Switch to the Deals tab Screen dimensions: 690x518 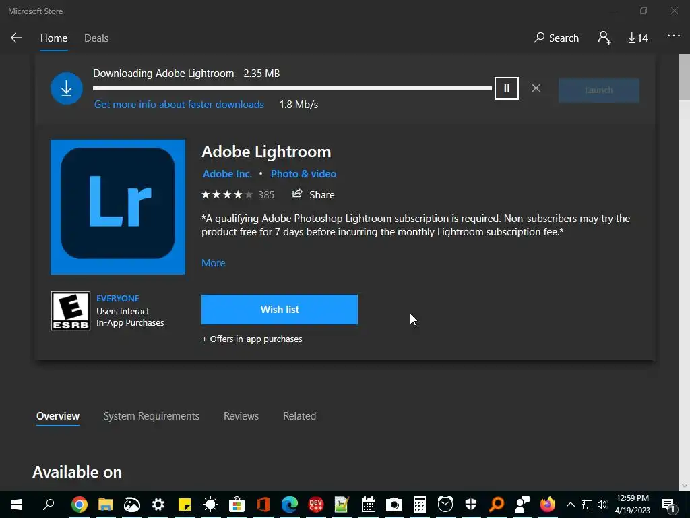coord(96,38)
